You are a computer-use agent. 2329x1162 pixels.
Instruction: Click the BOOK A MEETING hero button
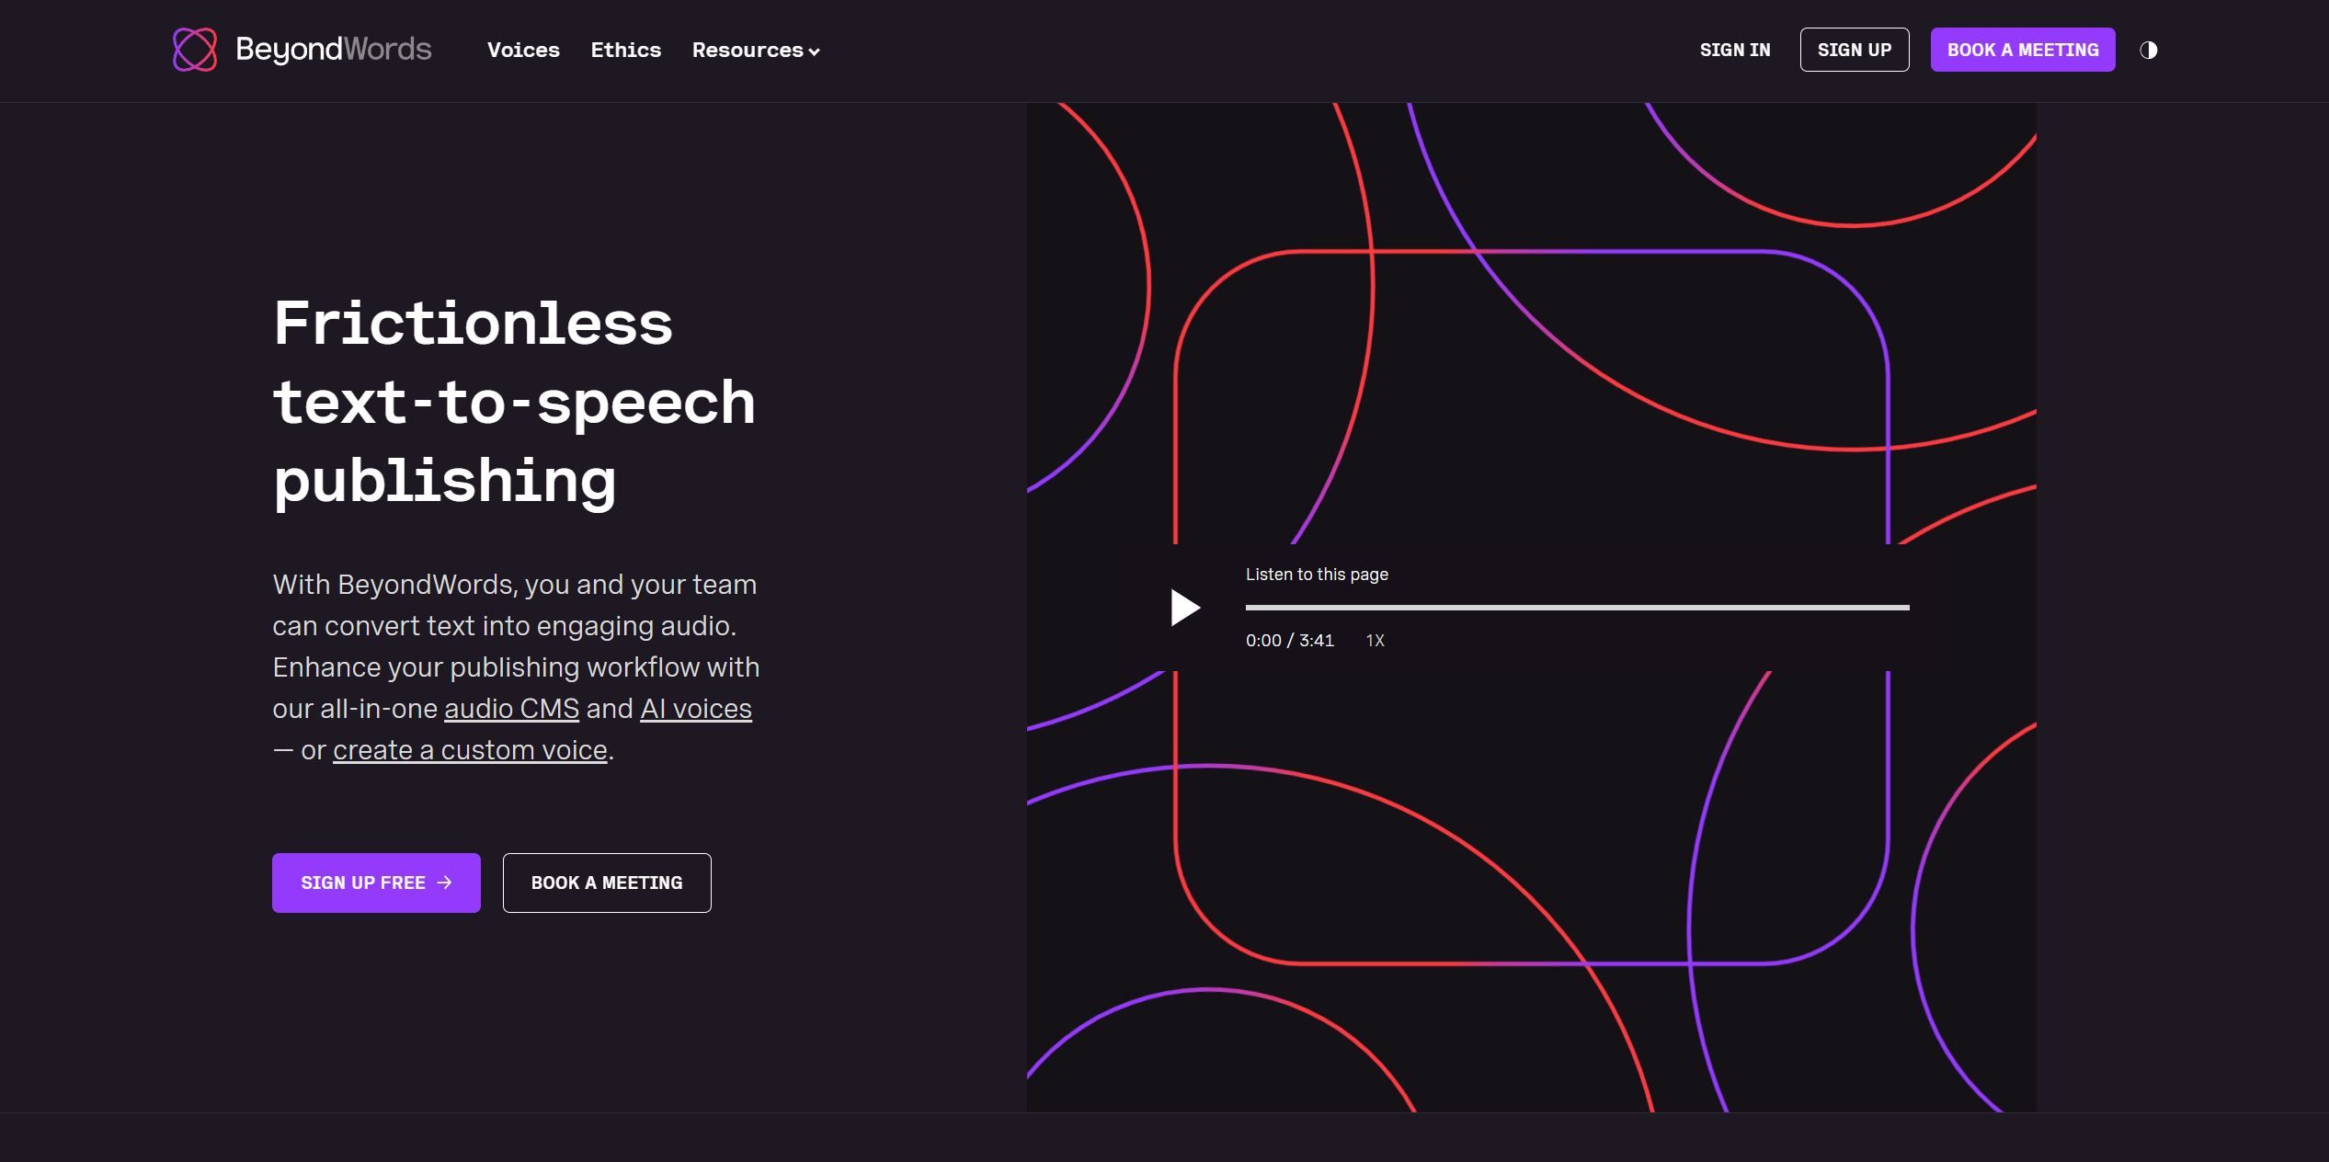click(x=607, y=883)
